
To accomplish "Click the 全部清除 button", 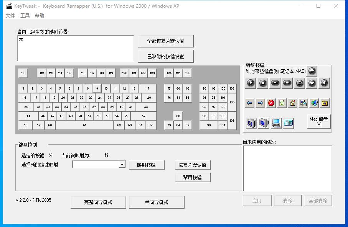I will 318,201.
